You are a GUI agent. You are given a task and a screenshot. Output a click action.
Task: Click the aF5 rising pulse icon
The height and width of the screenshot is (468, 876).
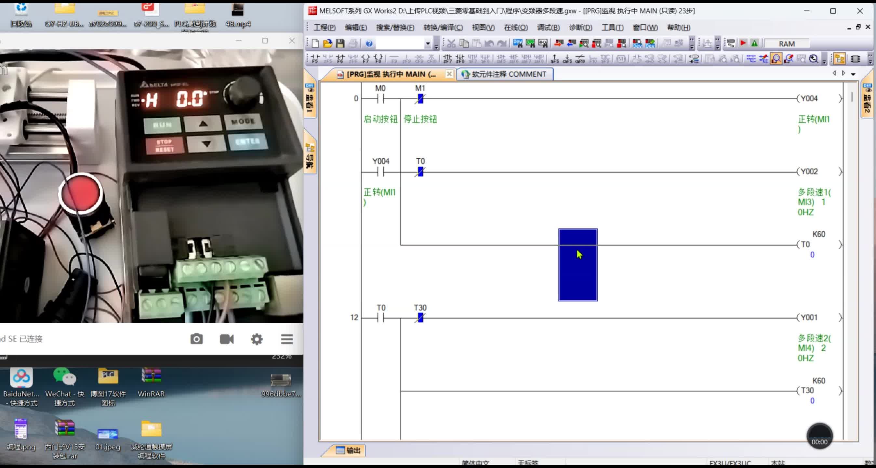[x=555, y=59]
